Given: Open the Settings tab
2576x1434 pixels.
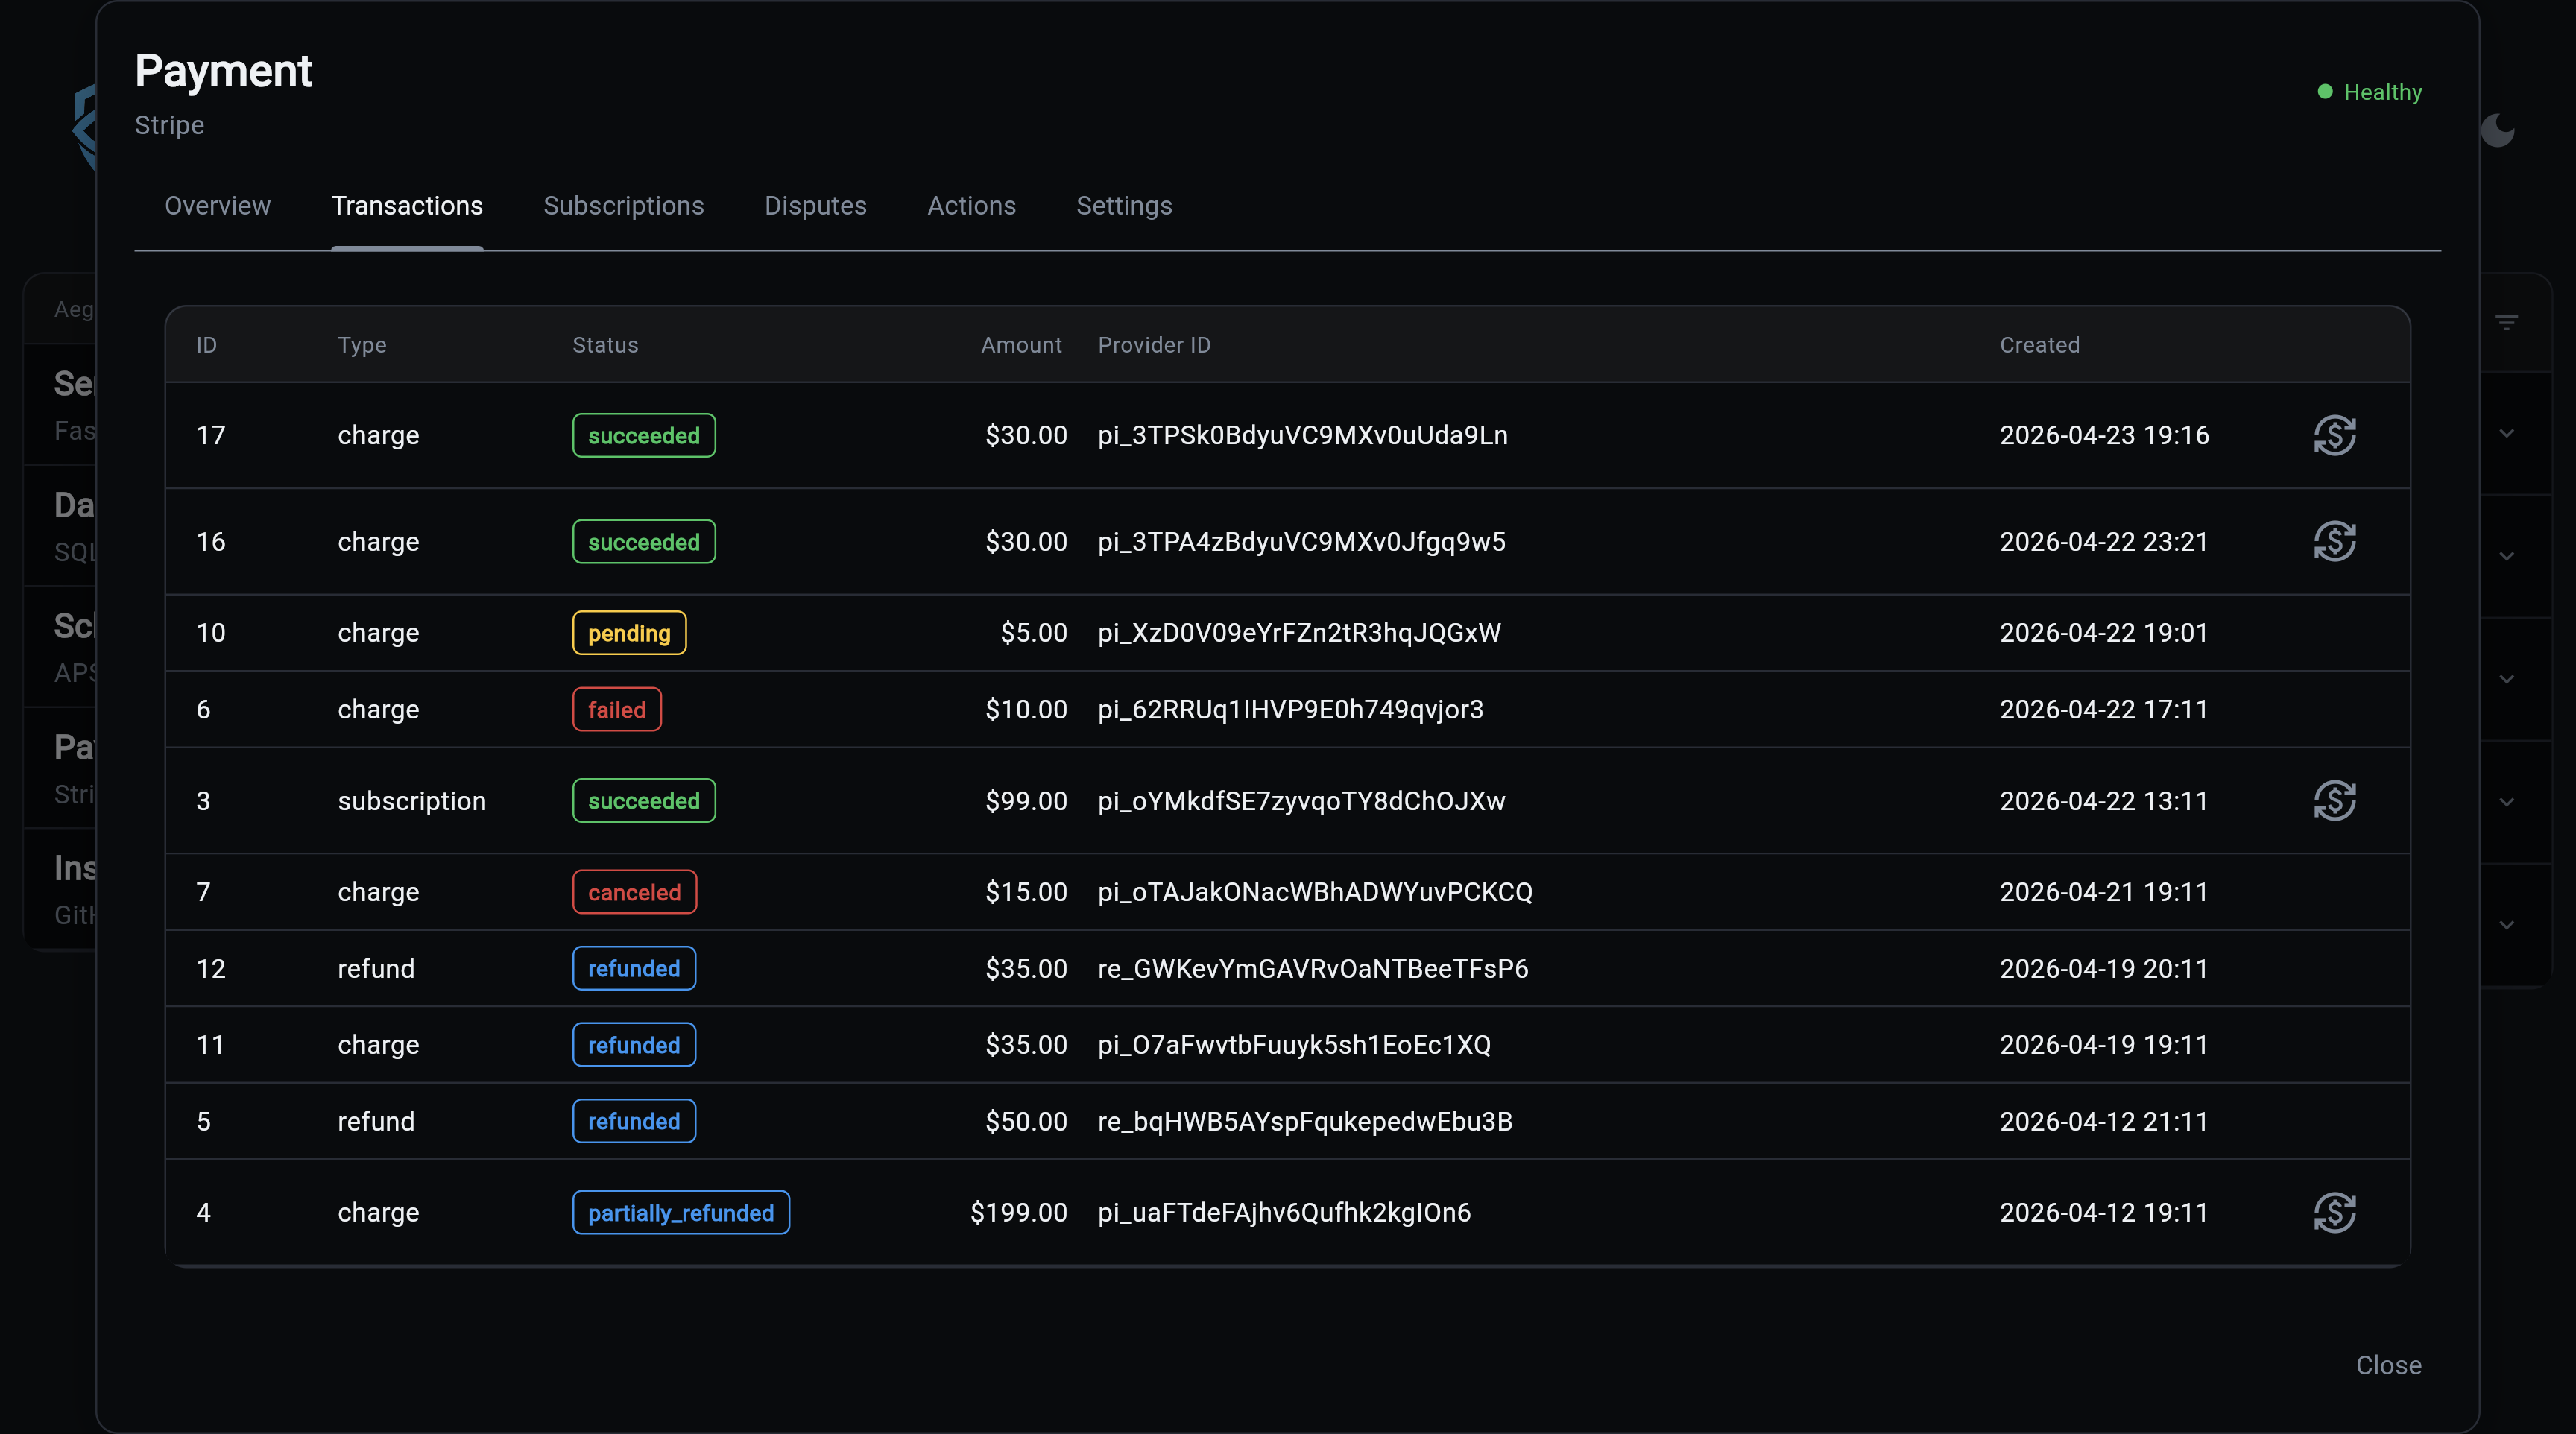Looking at the screenshot, I should click(x=1123, y=206).
